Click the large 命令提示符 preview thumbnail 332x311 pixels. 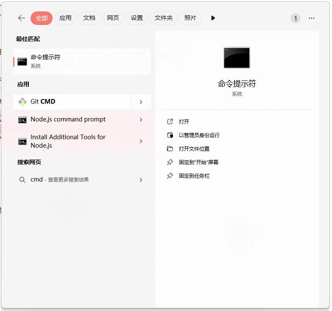pos(237,58)
